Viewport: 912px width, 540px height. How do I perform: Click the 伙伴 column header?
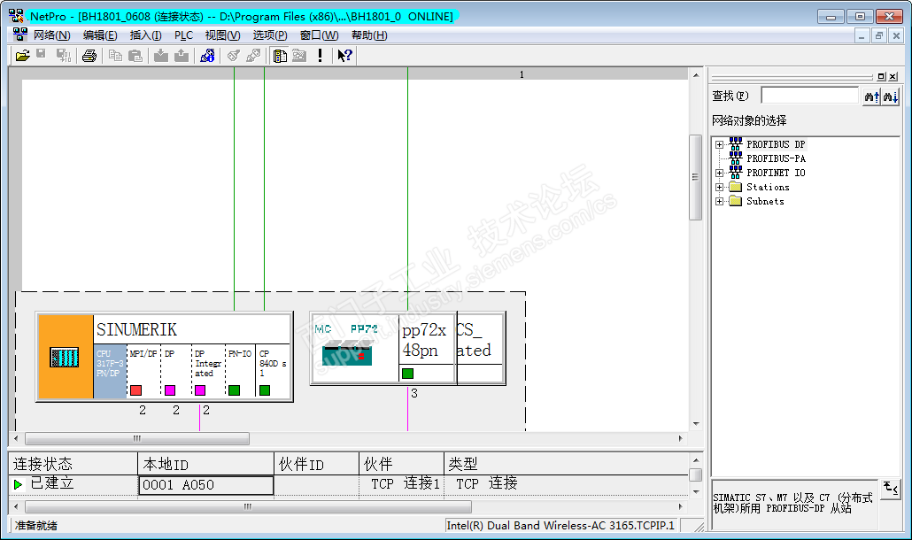pos(401,464)
